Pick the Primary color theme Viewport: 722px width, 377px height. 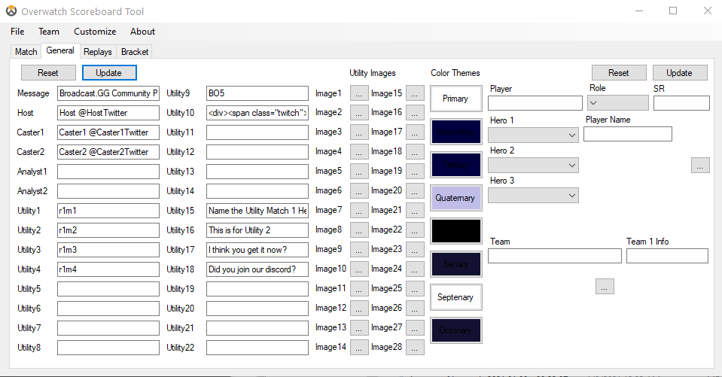click(x=455, y=99)
